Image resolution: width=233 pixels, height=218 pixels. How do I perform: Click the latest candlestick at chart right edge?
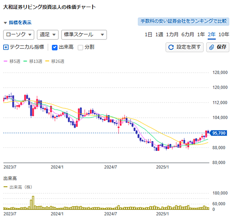tap(208, 132)
